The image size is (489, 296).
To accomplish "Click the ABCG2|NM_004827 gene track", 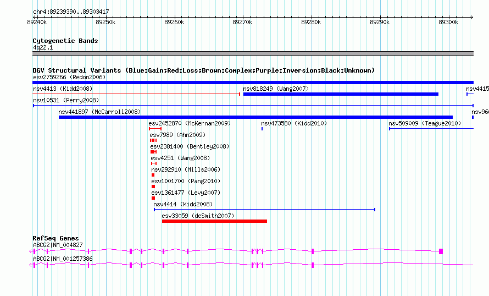I will (x=236, y=251).
